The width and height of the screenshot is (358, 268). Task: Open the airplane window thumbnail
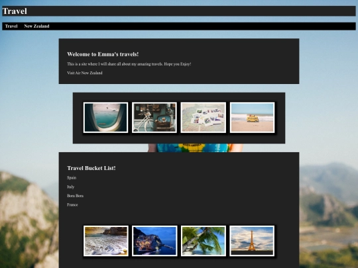(105, 117)
